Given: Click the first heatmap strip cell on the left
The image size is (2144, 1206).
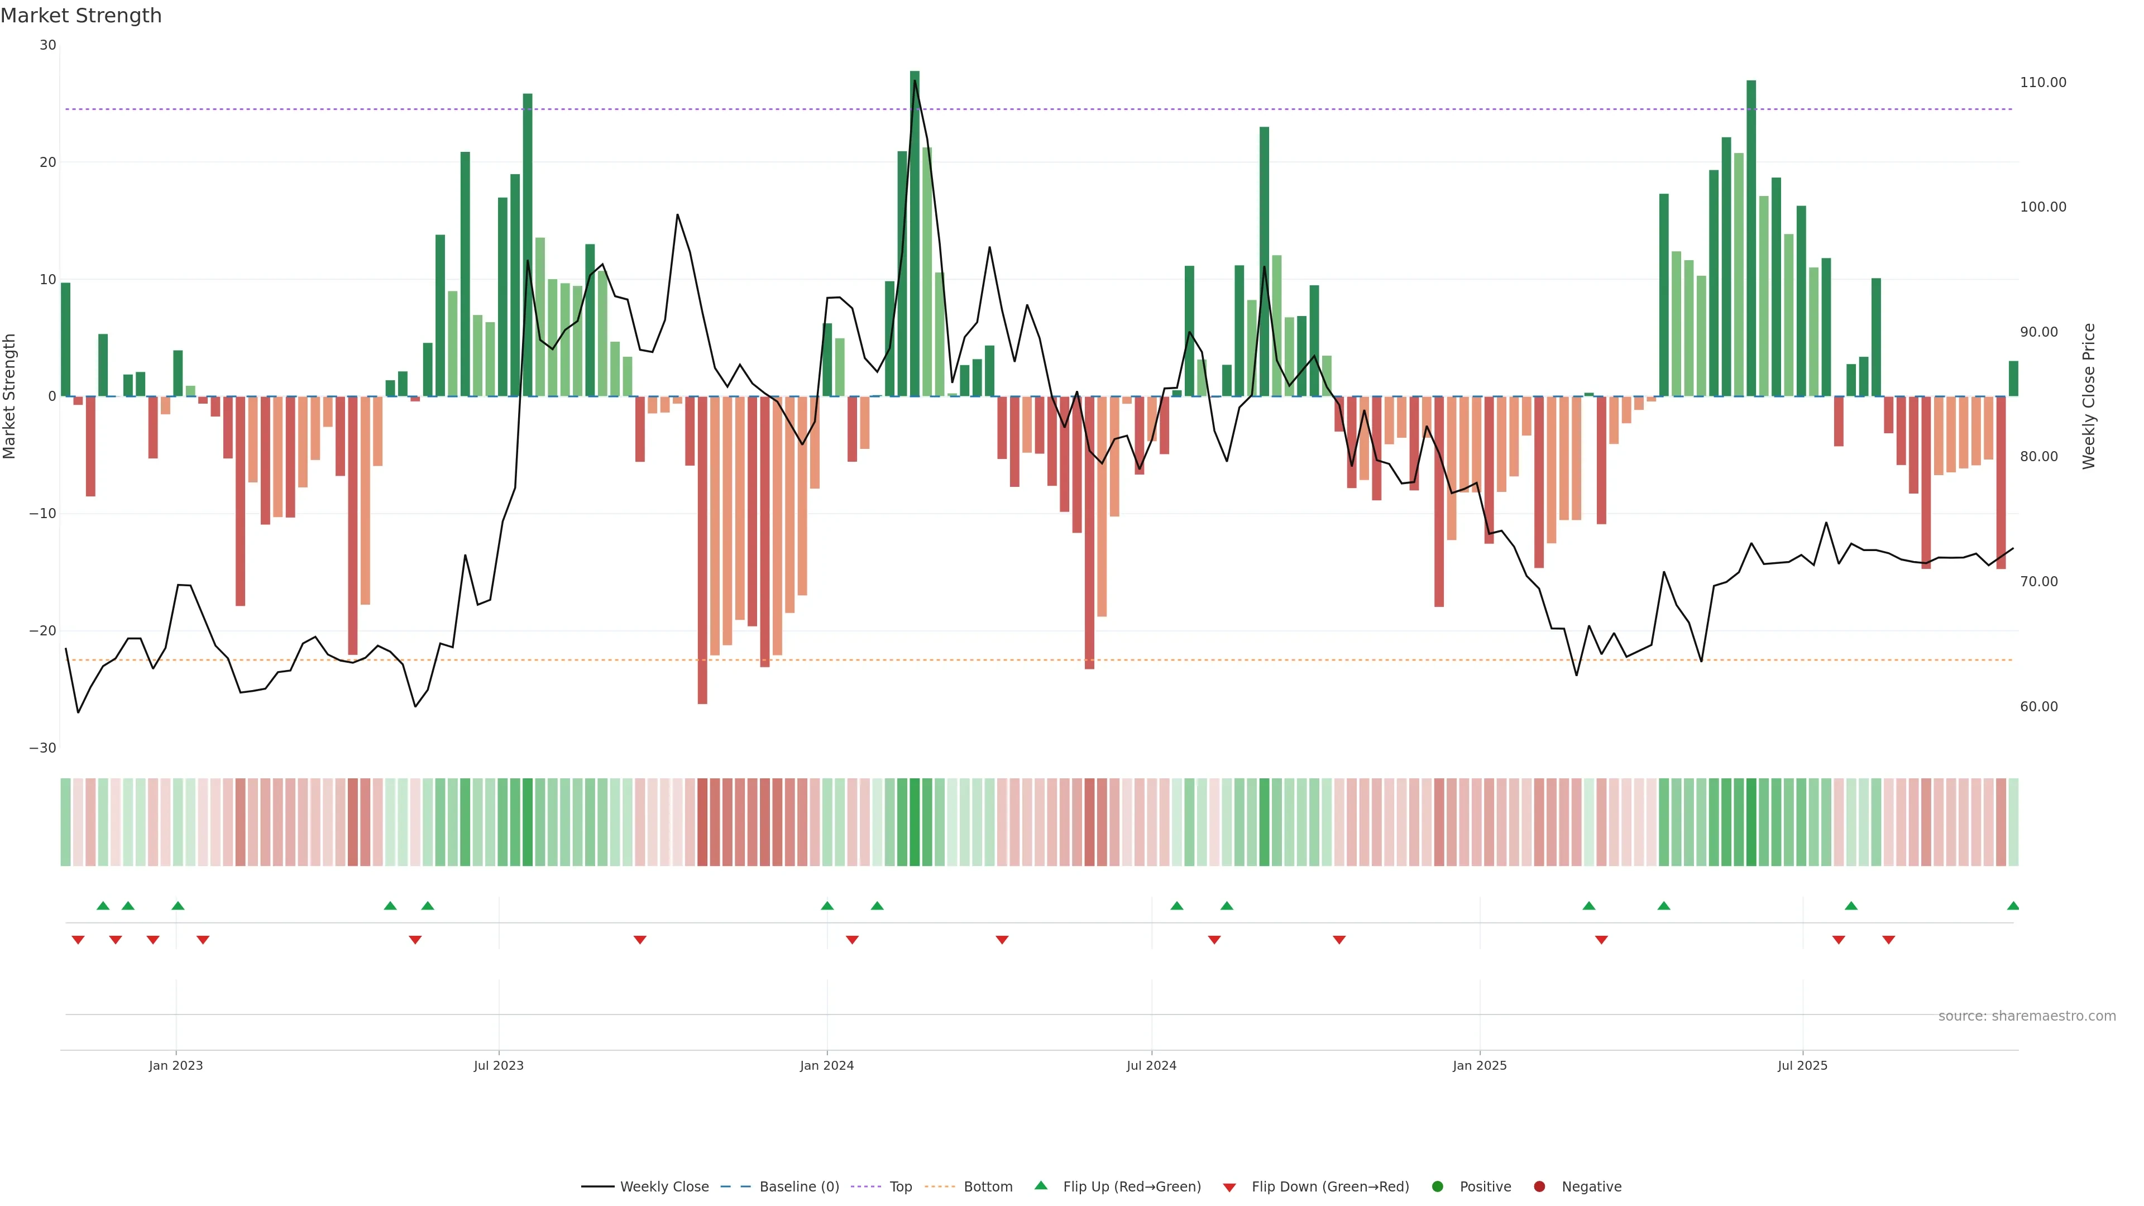Looking at the screenshot, I should (x=66, y=821).
